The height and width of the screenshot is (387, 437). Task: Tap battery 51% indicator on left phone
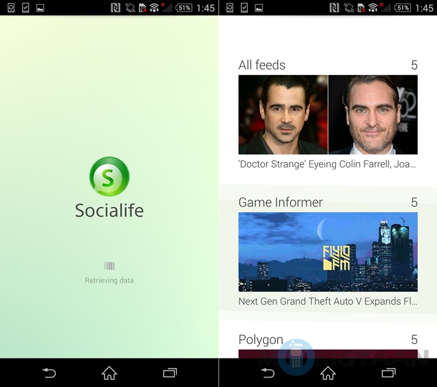click(x=184, y=7)
